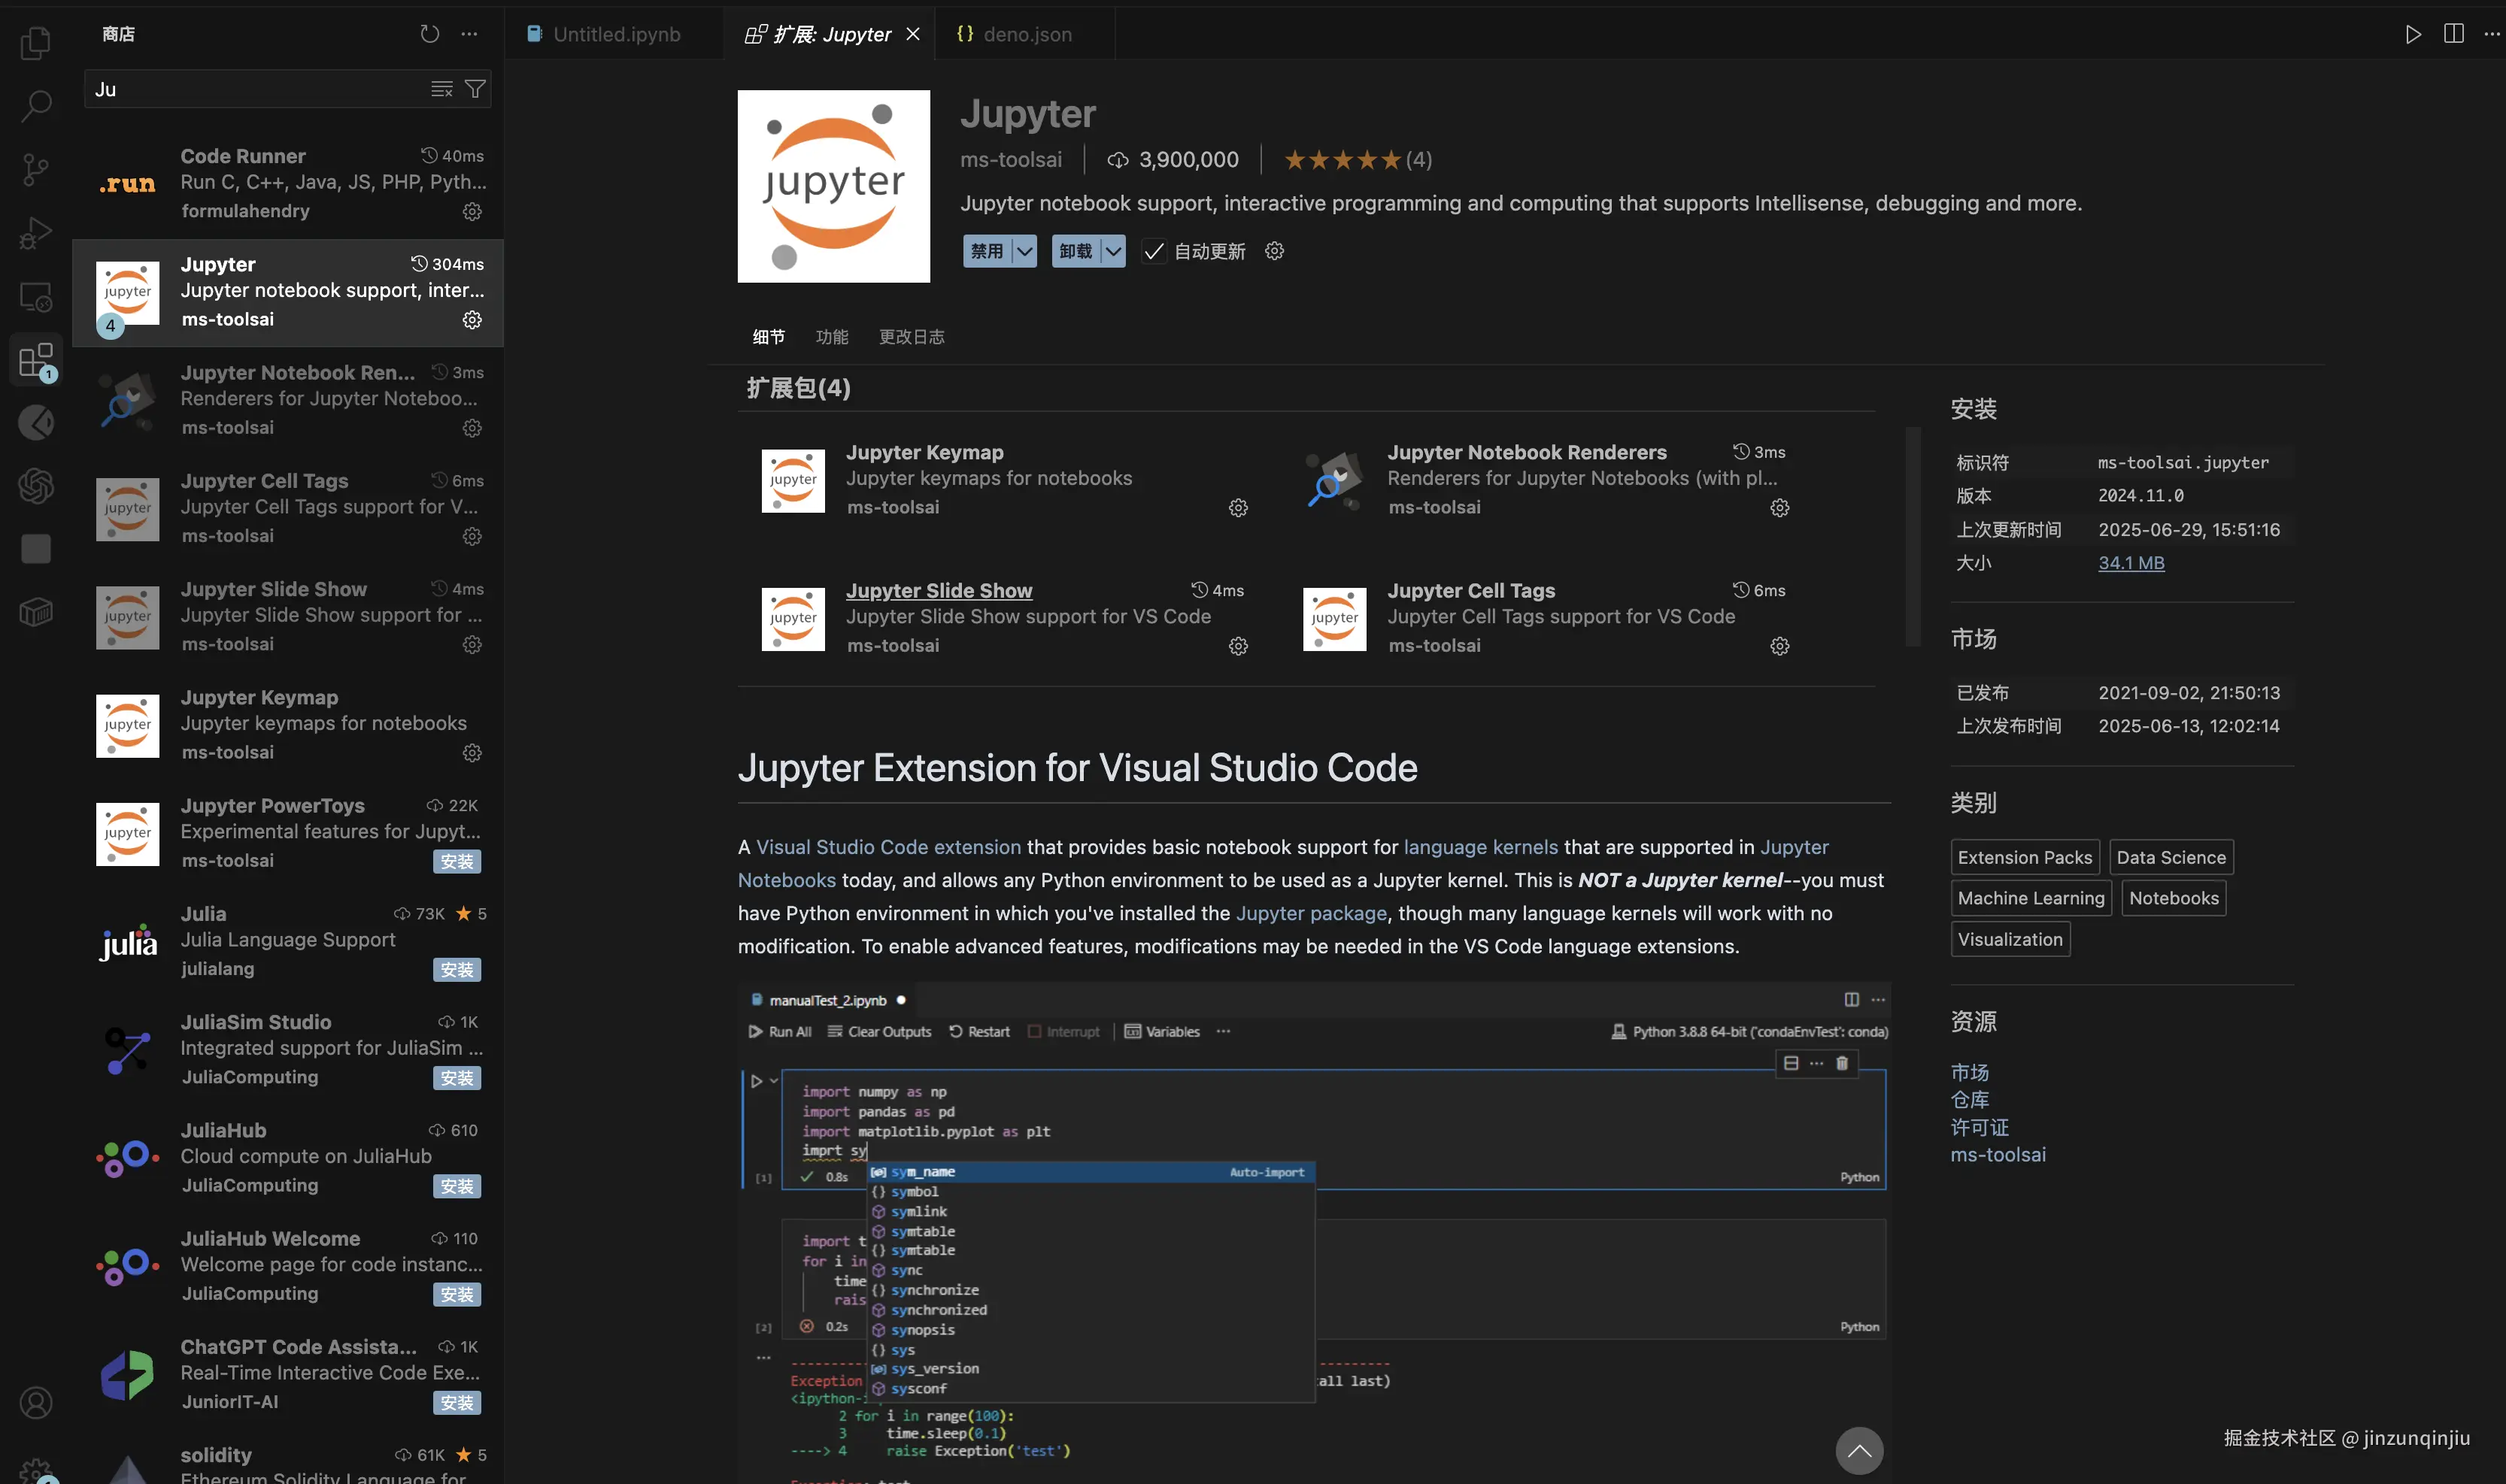This screenshot has width=2506, height=1484.
Task: Expand the 禁用 disable dropdown arrow
Action: point(1024,251)
